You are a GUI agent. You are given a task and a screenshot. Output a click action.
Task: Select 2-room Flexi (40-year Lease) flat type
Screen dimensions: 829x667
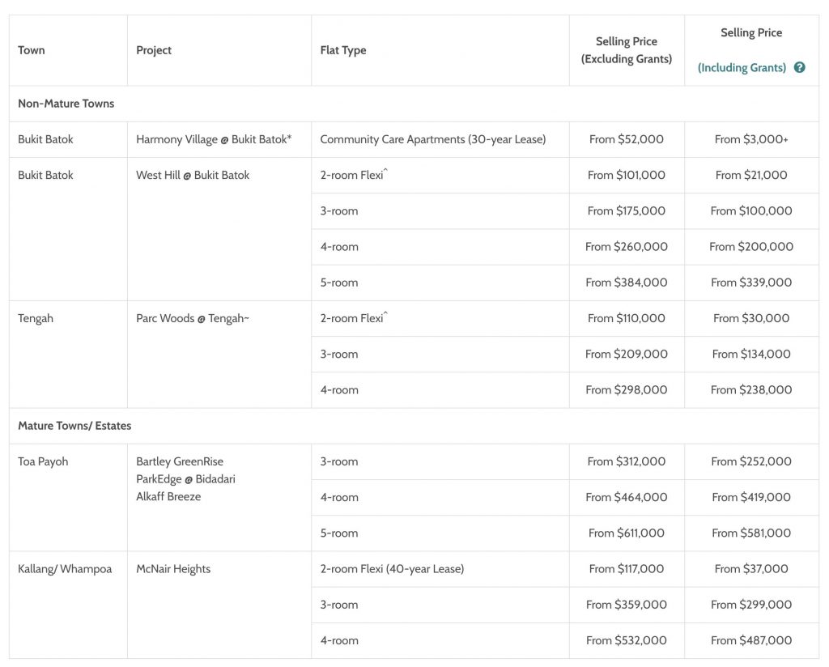[392, 569]
